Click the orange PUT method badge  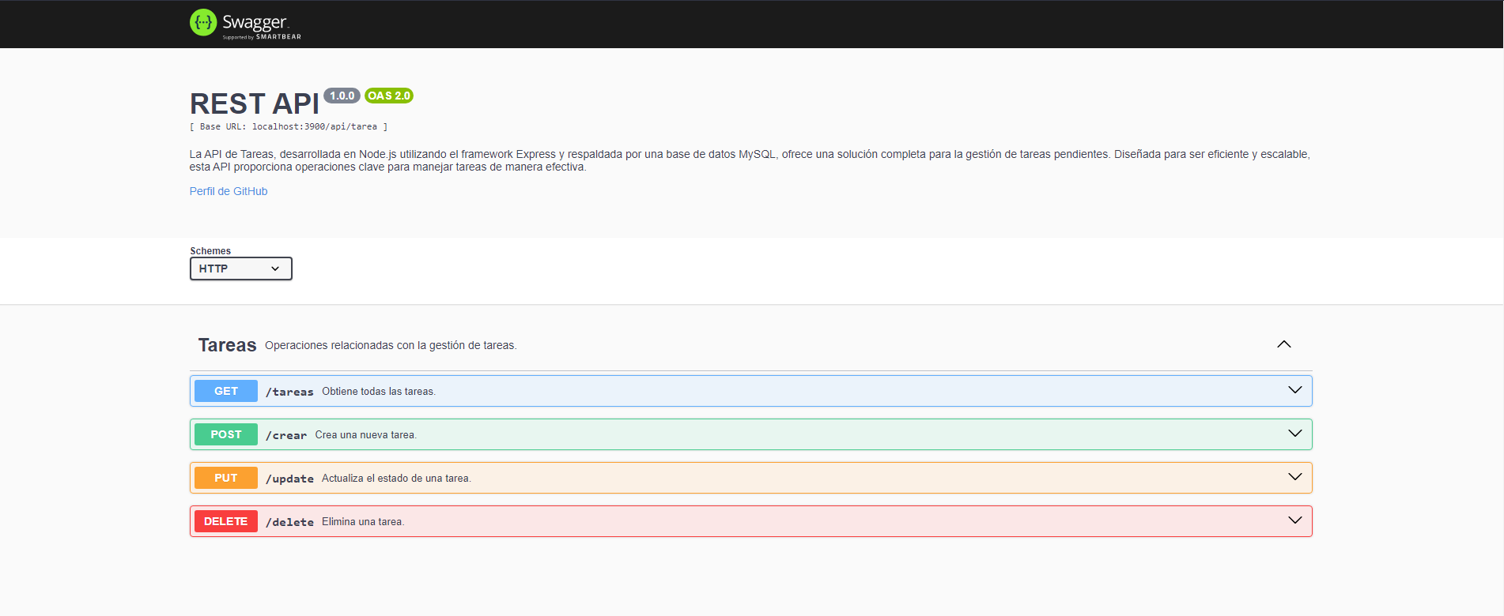pyautogui.click(x=226, y=478)
